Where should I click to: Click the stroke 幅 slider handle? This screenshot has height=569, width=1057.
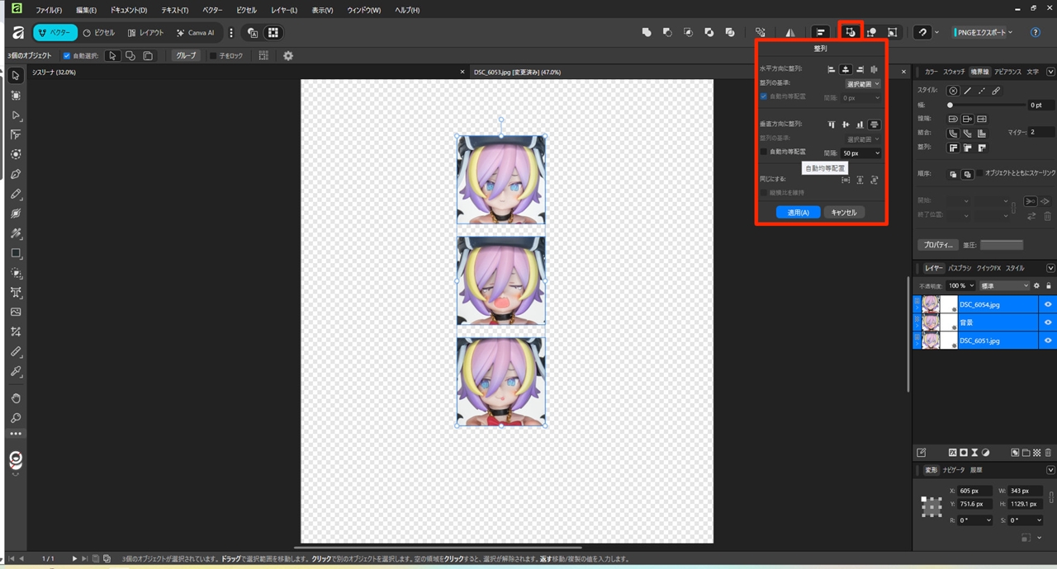(x=950, y=105)
